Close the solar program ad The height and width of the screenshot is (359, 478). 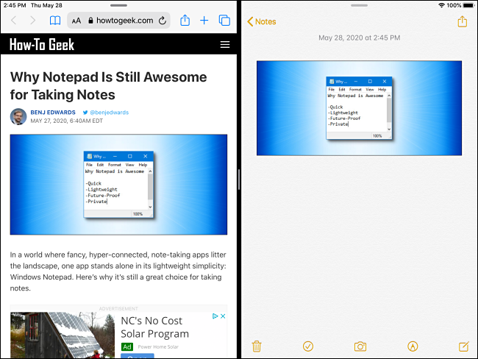223,316
